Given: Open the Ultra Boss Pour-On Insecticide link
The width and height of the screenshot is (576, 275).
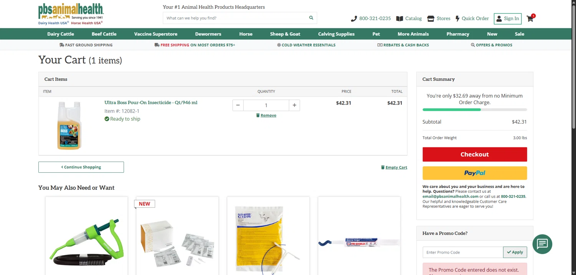Looking at the screenshot, I should click(151, 103).
